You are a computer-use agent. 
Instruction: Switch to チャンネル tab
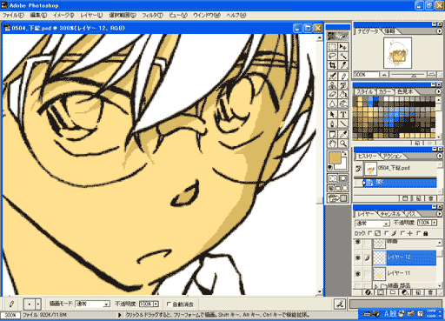[x=390, y=214]
